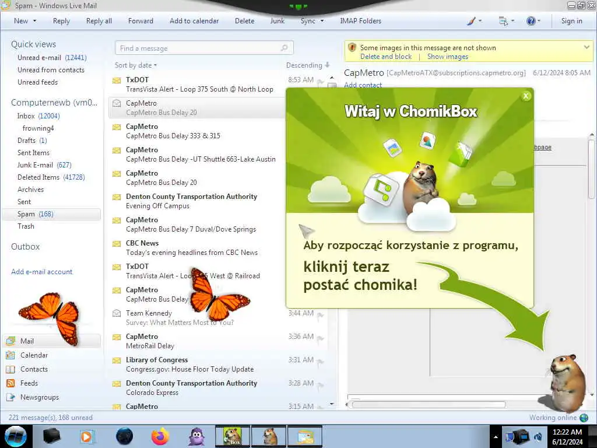
Task: Click the clock showing 12:22 AM
Action: click(567, 432)
